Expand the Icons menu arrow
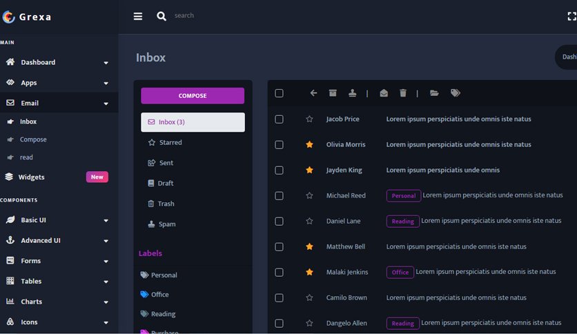Image resolution: width=577 pixels, height=334 pixels. click(x=106, y=322)
